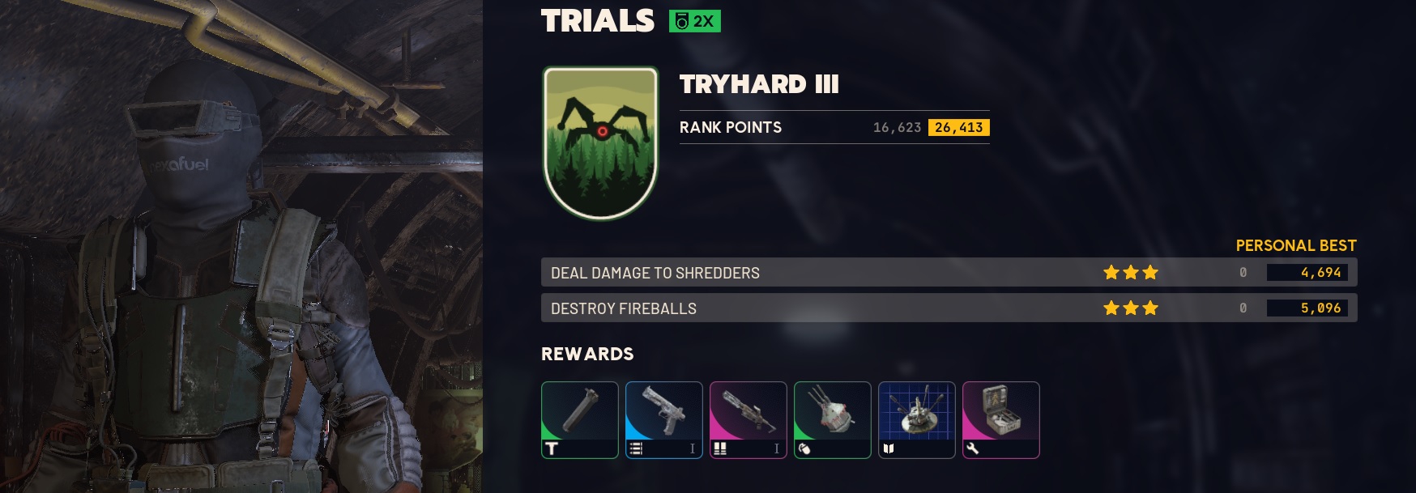Select the blue pistol reward item
This screenshot has height=493, width=1416.
[x=664, y=420]
